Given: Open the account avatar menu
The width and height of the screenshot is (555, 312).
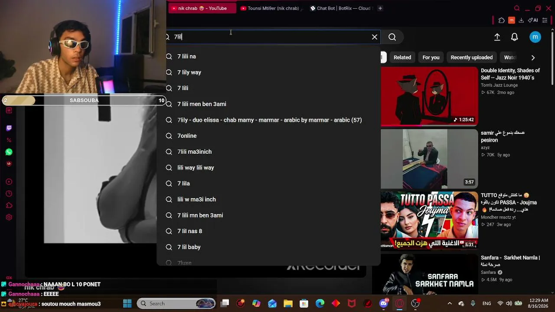Looking at the screenshot, I should (x=535, y=37).
